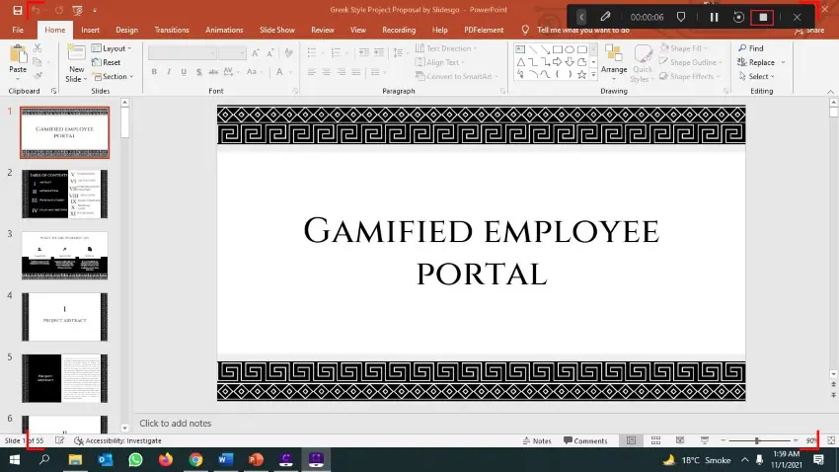Image resolution: width=839 pixels, height=472 pixels.
Task: Open Quick Styles gallery icon
Action: pos(643,53)
